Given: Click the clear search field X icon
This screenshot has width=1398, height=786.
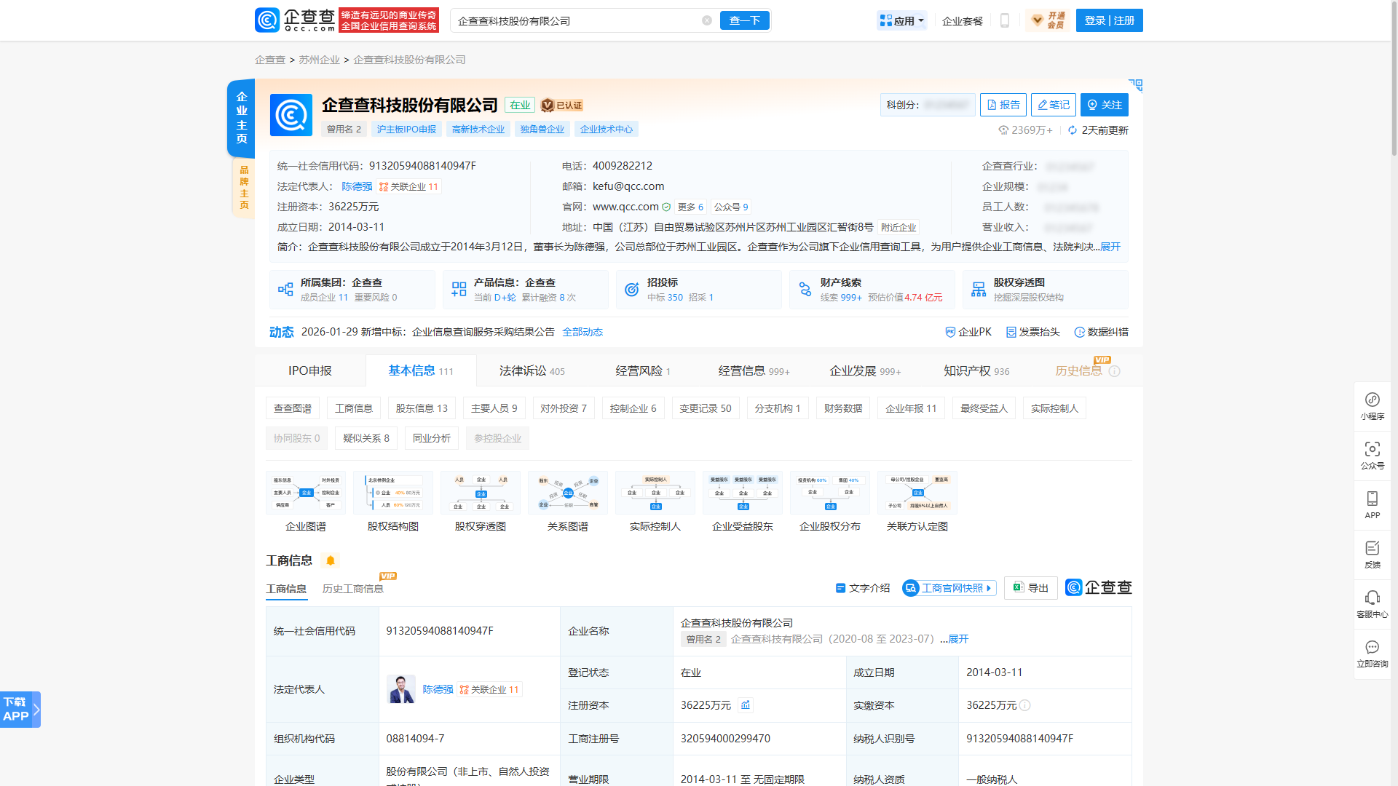Looking at the screenshot, I should click(x=706, y=20).
